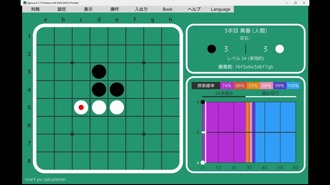
Task: Open the Language menu
Action: pyautogui.click(x=220, y=9)
